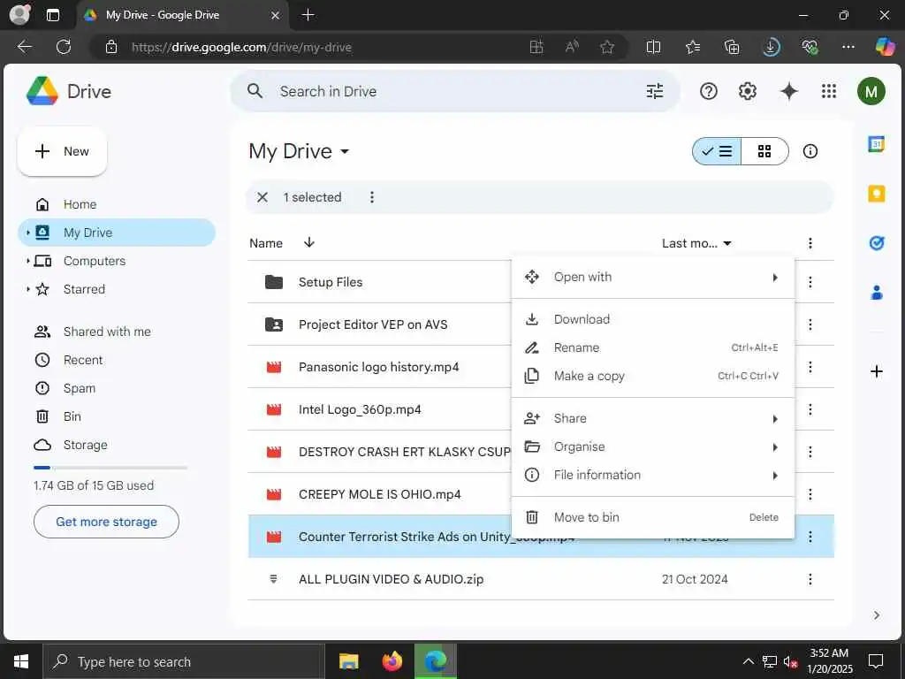Select Move to bin menu entry

[x=653, y=517]
